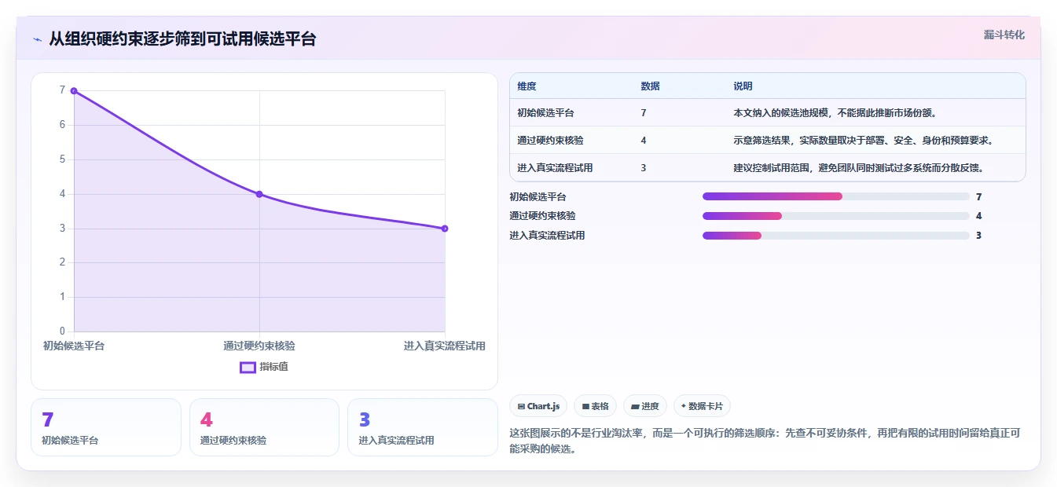Click the x-axis label 进入真实流程试用

[x=445, y=346]
